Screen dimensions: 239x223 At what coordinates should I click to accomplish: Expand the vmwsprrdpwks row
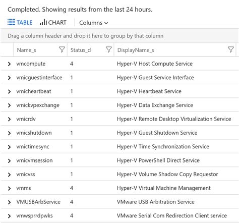point(9,216)
